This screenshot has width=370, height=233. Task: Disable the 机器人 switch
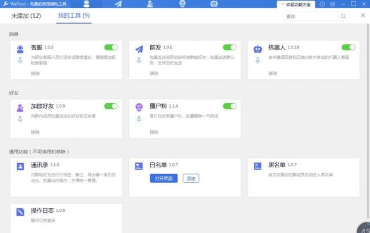pyautogui.click(x=348, y=47)
